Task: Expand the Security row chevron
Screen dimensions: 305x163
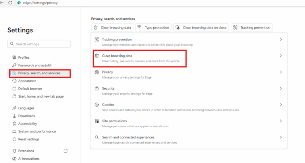Action: coord(281,88)
